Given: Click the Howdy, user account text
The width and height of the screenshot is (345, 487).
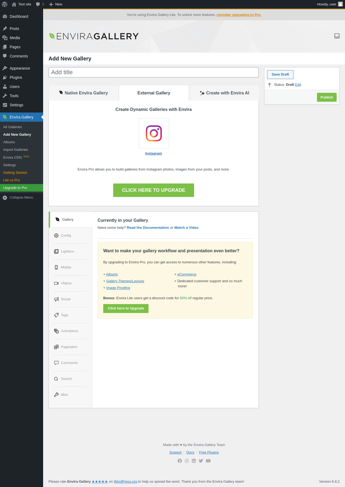Looking at the screenshot, I should [327, 4].
